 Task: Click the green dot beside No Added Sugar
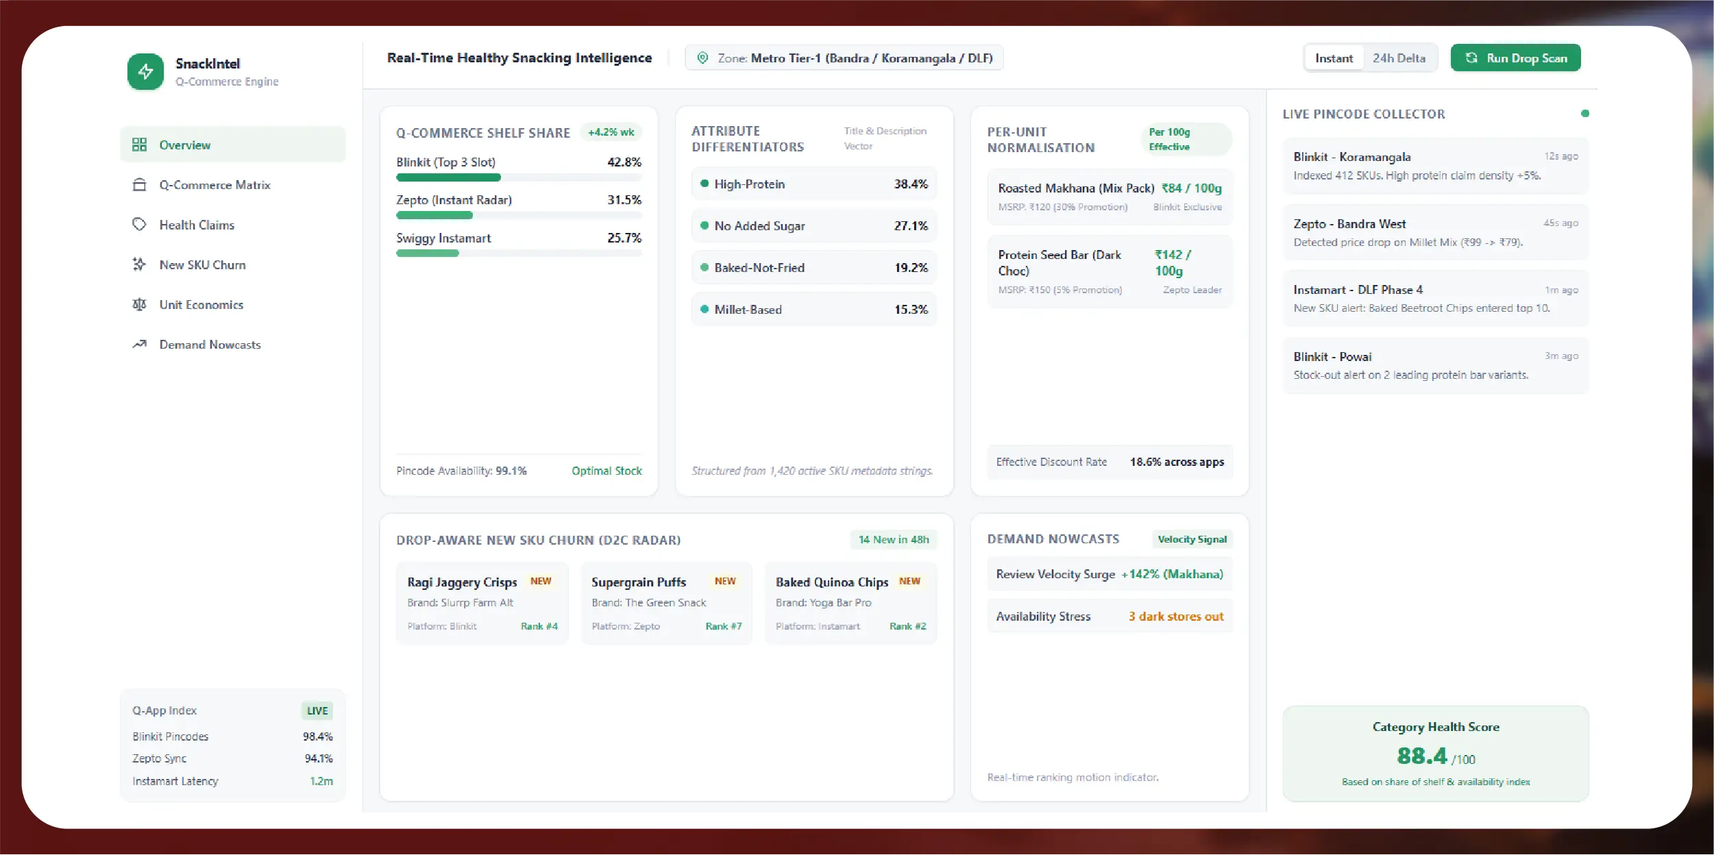point(704,225)
